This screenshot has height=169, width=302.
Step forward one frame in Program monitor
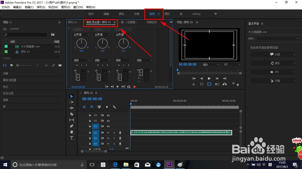click(217, 78)
